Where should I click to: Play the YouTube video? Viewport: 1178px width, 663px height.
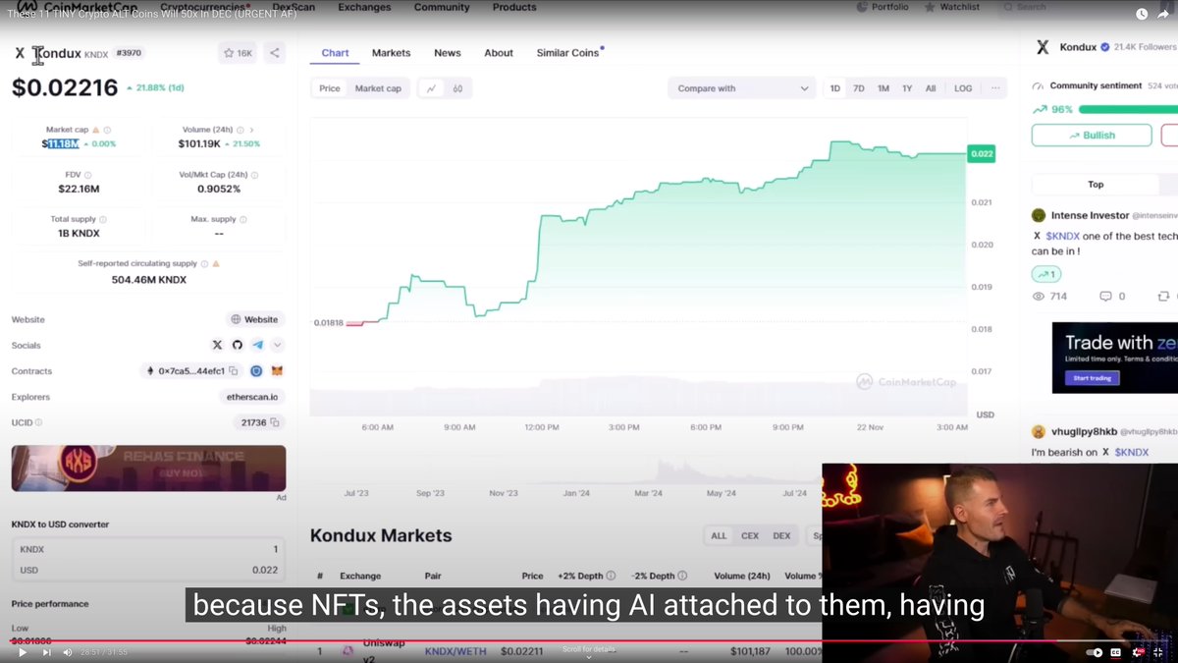click(23, 651)
